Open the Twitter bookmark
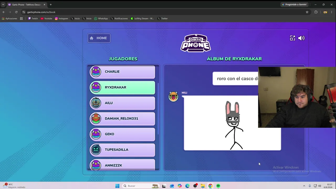 (x=162, y=19)
